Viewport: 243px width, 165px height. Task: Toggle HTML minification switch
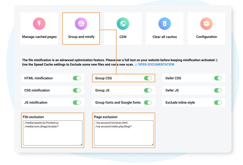[77, 78]
